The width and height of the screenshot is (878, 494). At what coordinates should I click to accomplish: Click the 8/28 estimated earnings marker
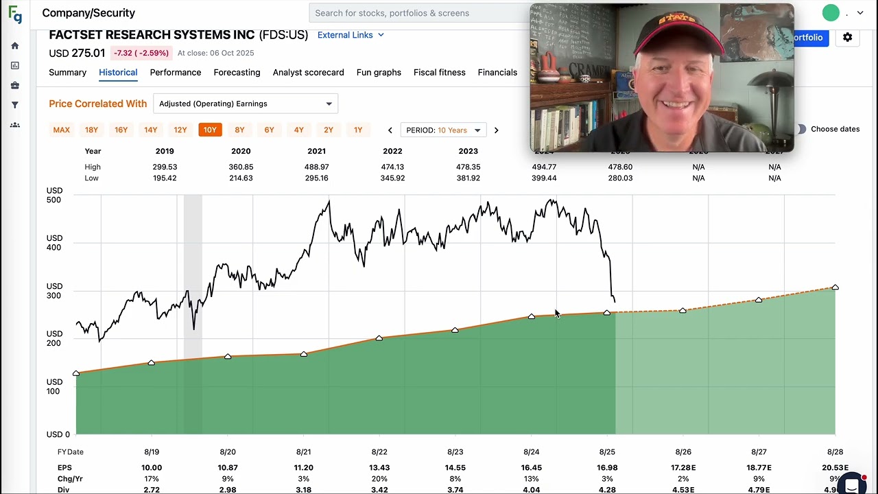(835, 287)
